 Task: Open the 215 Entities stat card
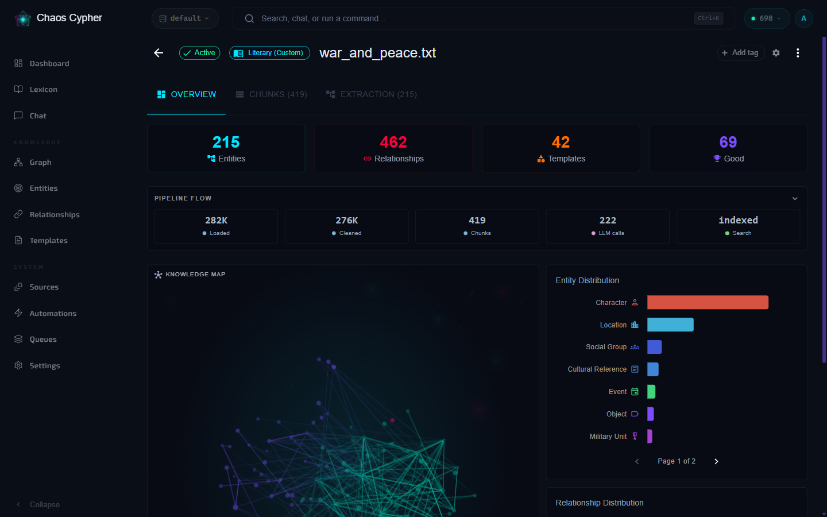pos(226,148)
